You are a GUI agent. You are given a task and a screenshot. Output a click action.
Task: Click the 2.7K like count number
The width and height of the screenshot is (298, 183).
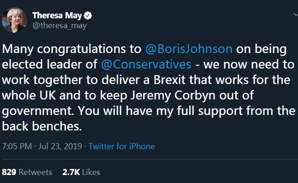(x=71, y=172)
